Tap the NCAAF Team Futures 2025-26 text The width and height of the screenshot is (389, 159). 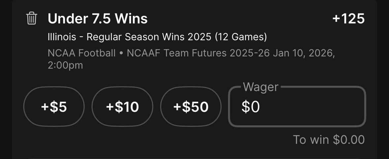198,53
